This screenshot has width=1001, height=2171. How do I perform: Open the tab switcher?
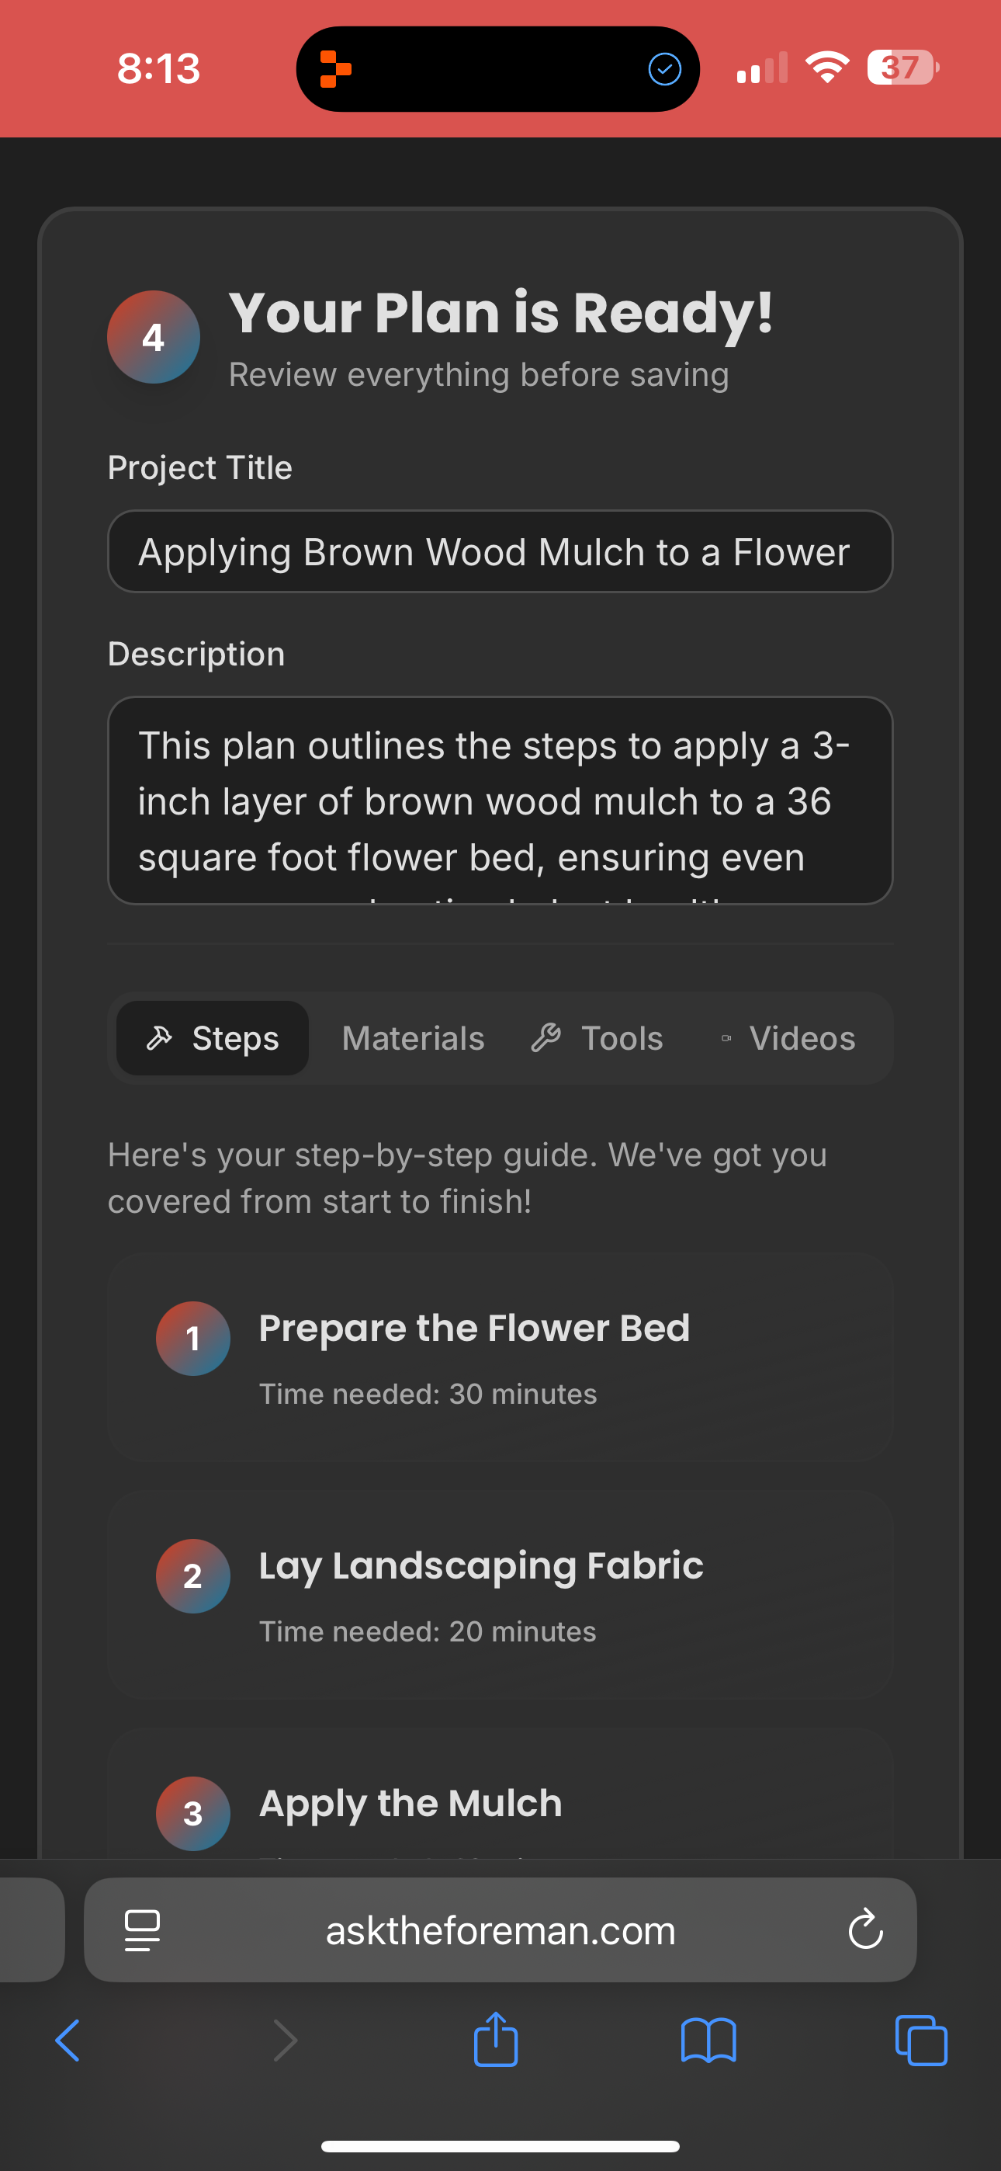coord(921,2041)
